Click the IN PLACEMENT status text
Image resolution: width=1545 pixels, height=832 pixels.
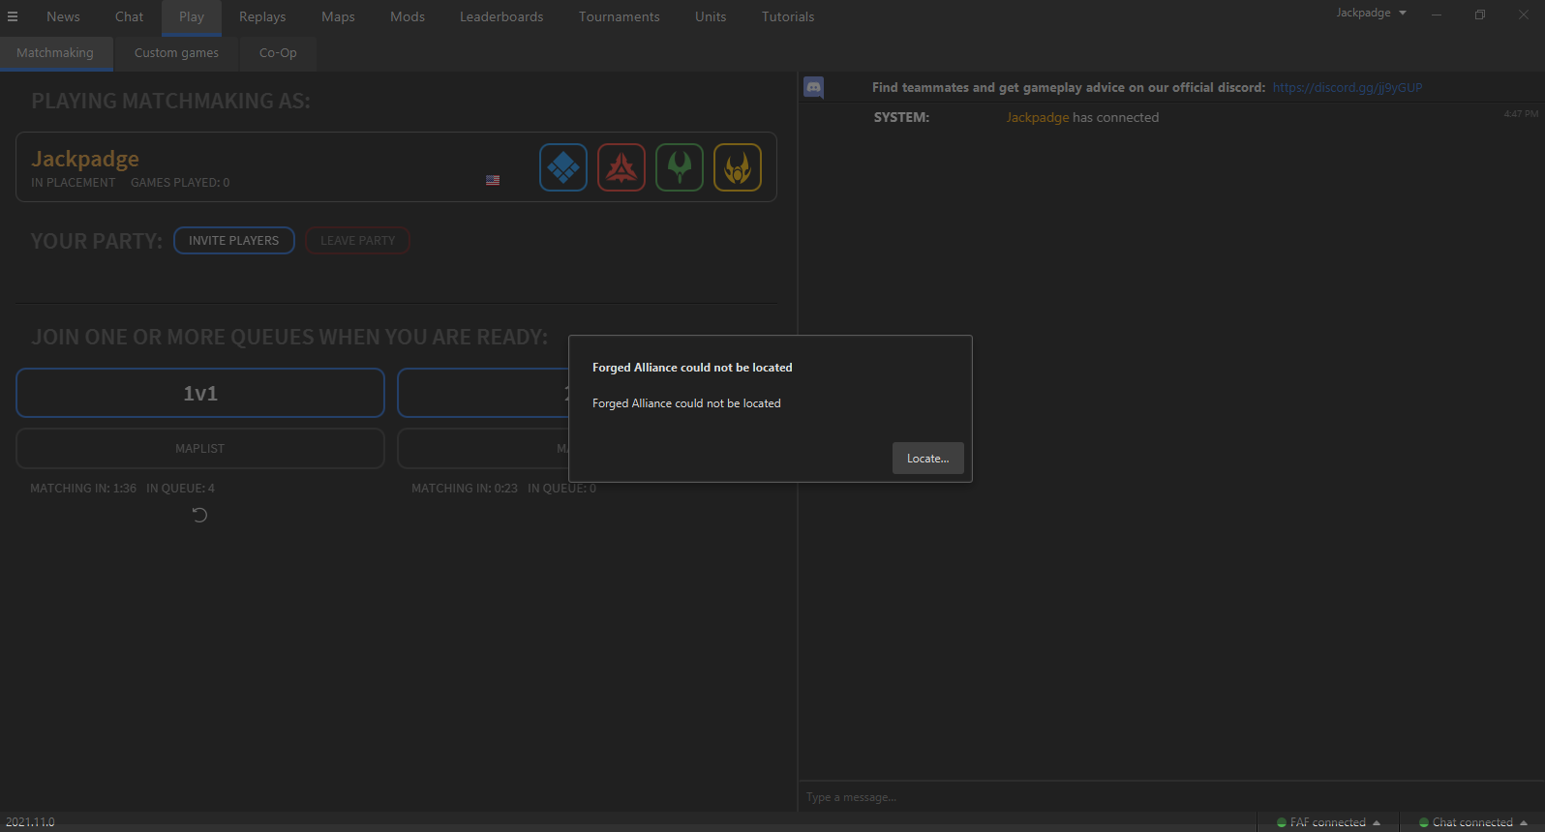74,183
